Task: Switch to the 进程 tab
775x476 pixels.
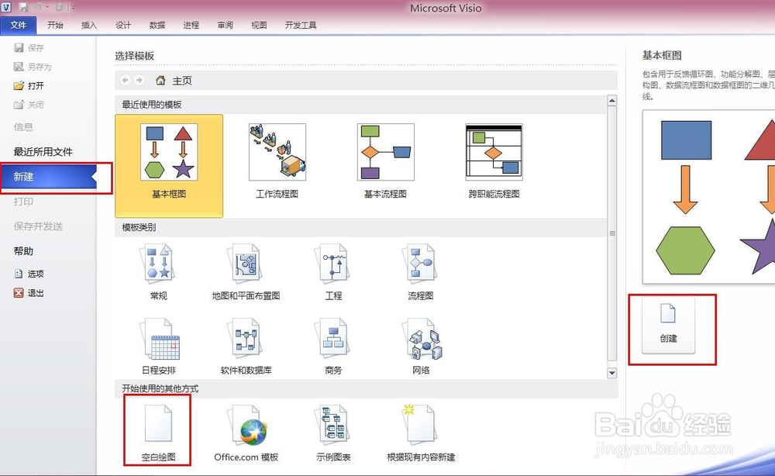Action: [x=191, y=26]
